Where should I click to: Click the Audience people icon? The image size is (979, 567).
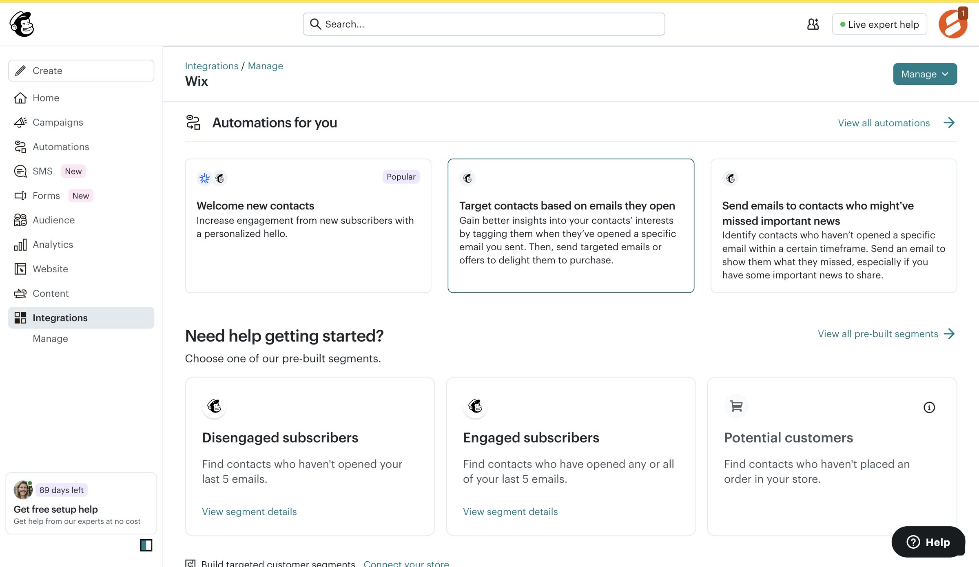point(20,220)
